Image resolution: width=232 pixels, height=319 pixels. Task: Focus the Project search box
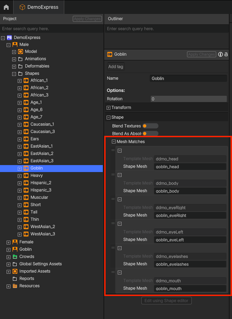coord(52,29)
